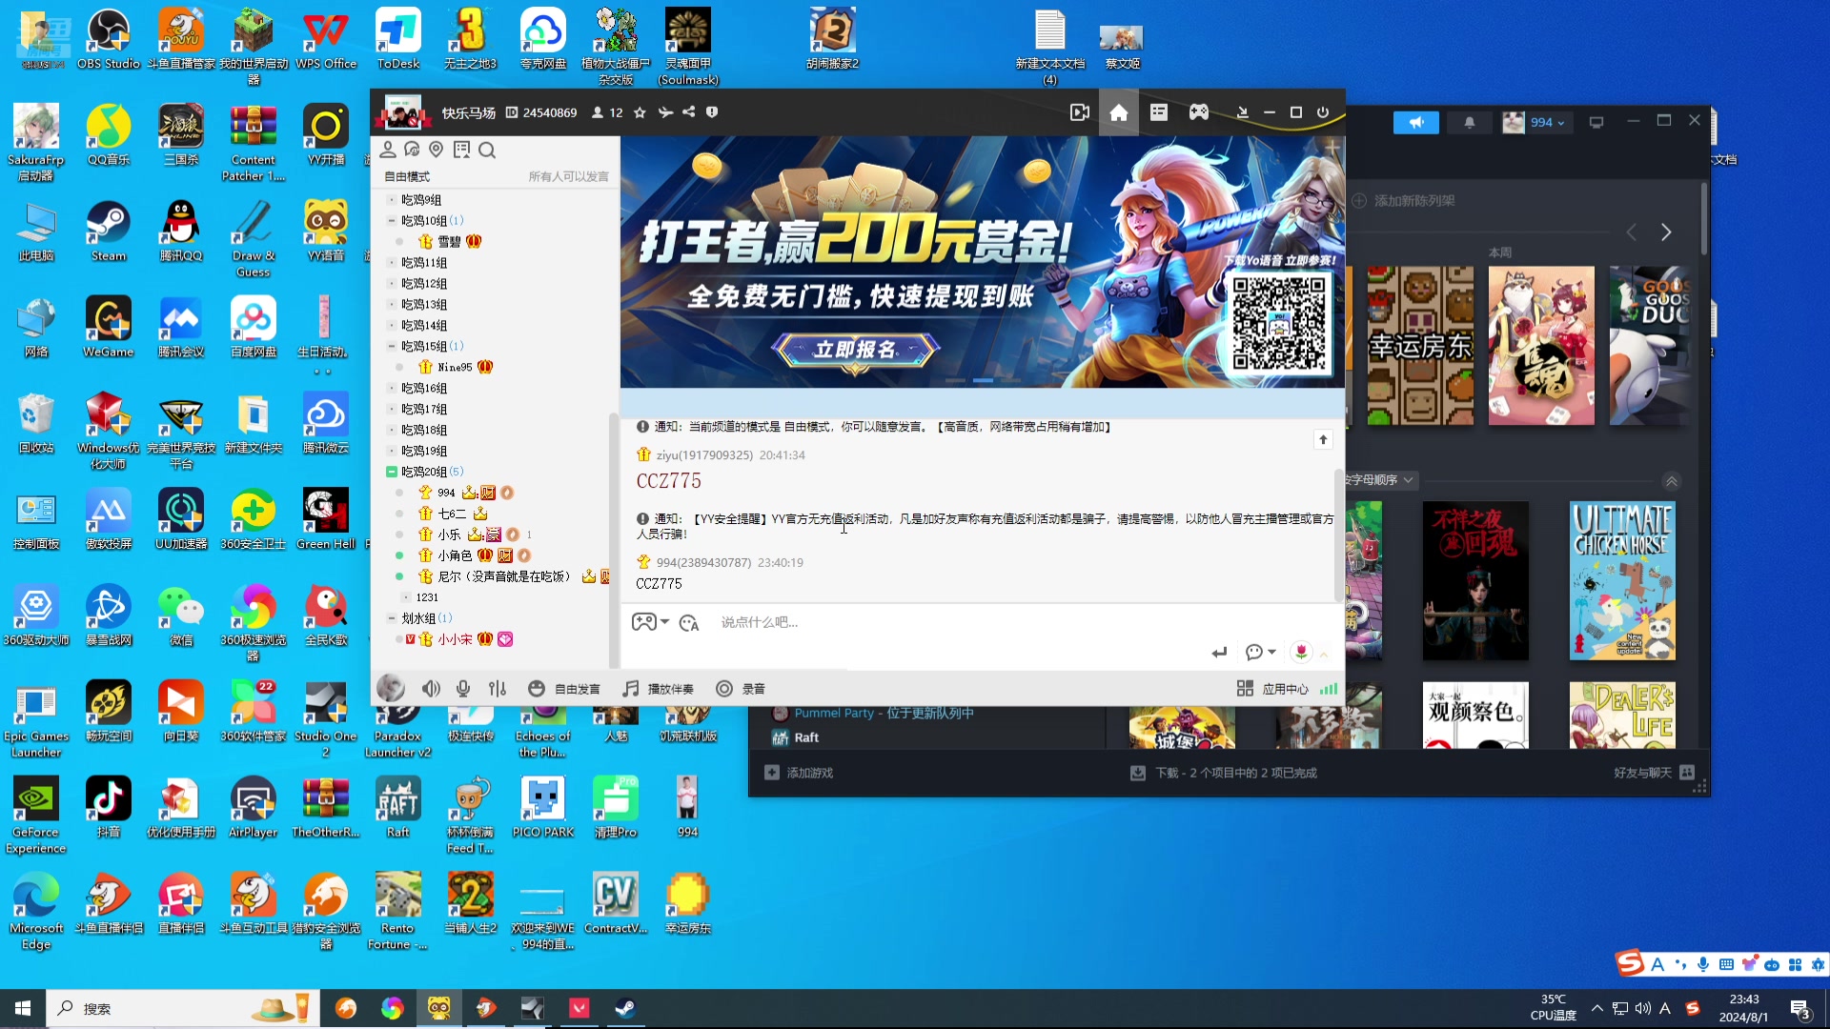Open the 按字母顺序 sort dropdown in Steam

[x=1380, y=480]
